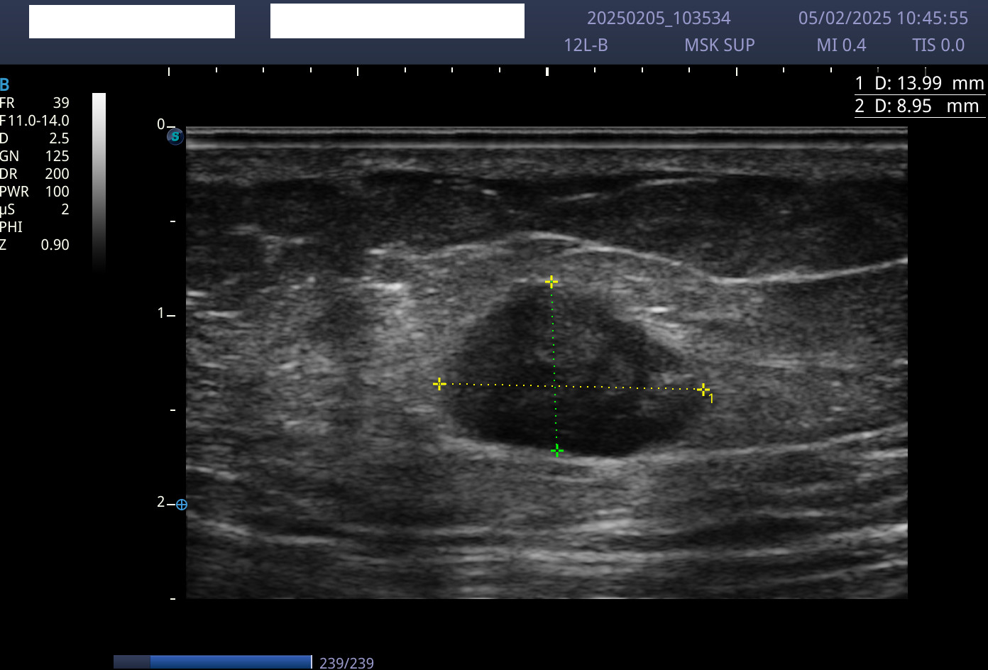Select measurement 1 result D: 13.99 mm
Viewport: 988px width, 670px height.
(x=919, y=84)
